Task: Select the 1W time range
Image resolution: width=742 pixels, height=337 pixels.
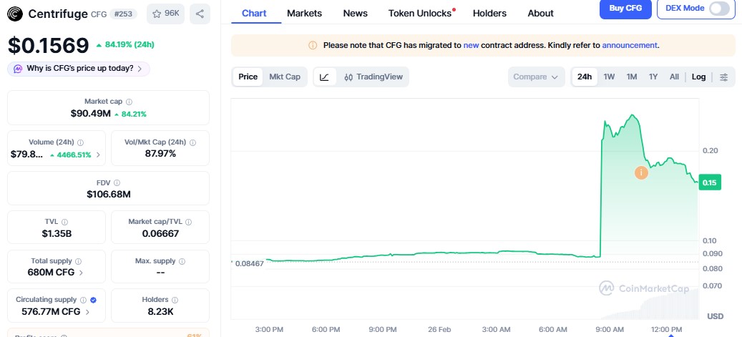Action: (x=609, y=77)
